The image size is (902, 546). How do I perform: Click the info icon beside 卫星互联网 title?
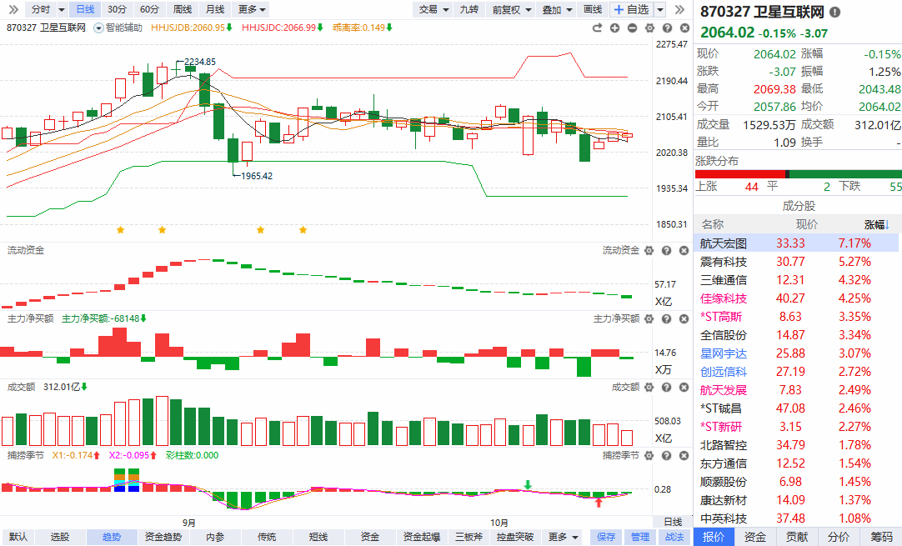pos(835,13)
